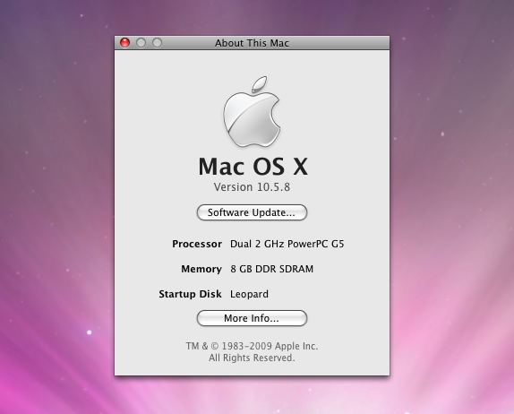Click the More Info... button
The width and height of the screenshot is (514, 414).
(x=252, y=318)
